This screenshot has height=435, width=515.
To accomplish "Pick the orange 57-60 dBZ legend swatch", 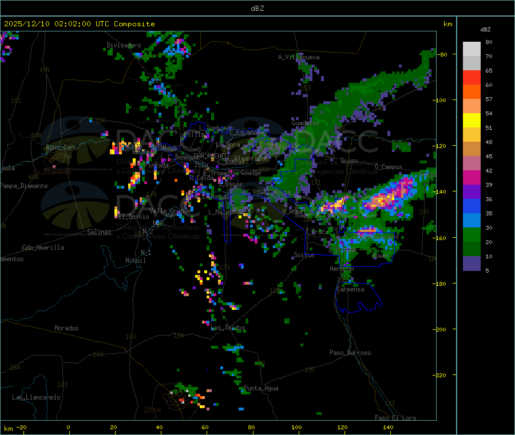I will click(x=472, y=92).
